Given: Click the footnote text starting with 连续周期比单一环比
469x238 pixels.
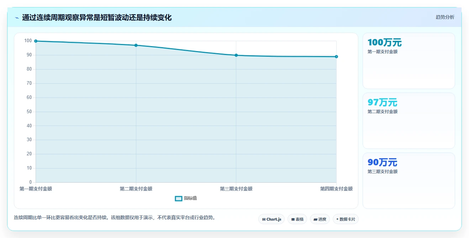Looking at the screenshot, I should tap(115, 217).
